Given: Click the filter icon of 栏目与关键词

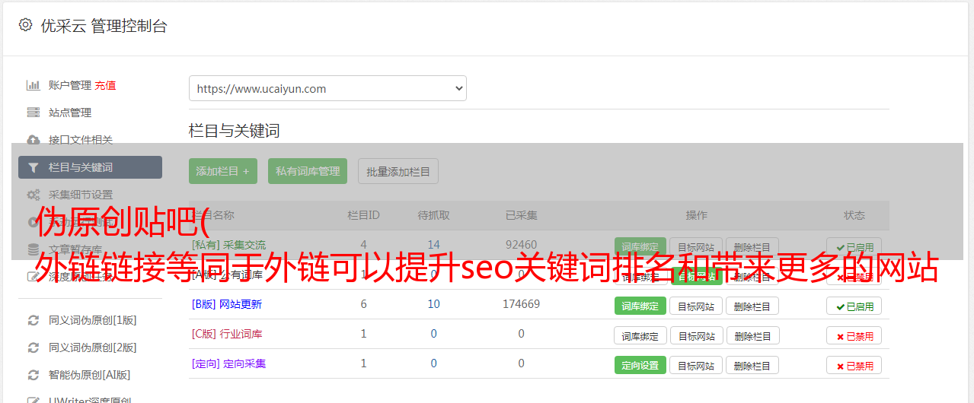Looking at the screenshot, I should (34, 167).
